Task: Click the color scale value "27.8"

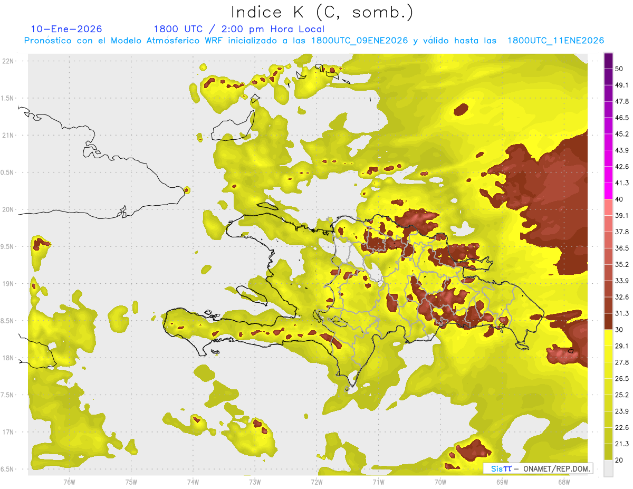Action: [x=622, y=362]
